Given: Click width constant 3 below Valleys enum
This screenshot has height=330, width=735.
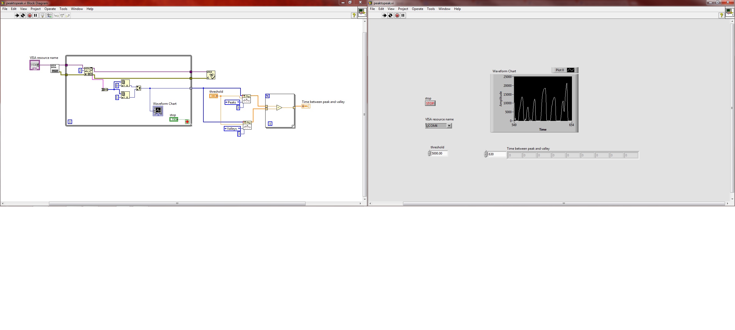Looking at the screenshot, I should tap(239, 134).
